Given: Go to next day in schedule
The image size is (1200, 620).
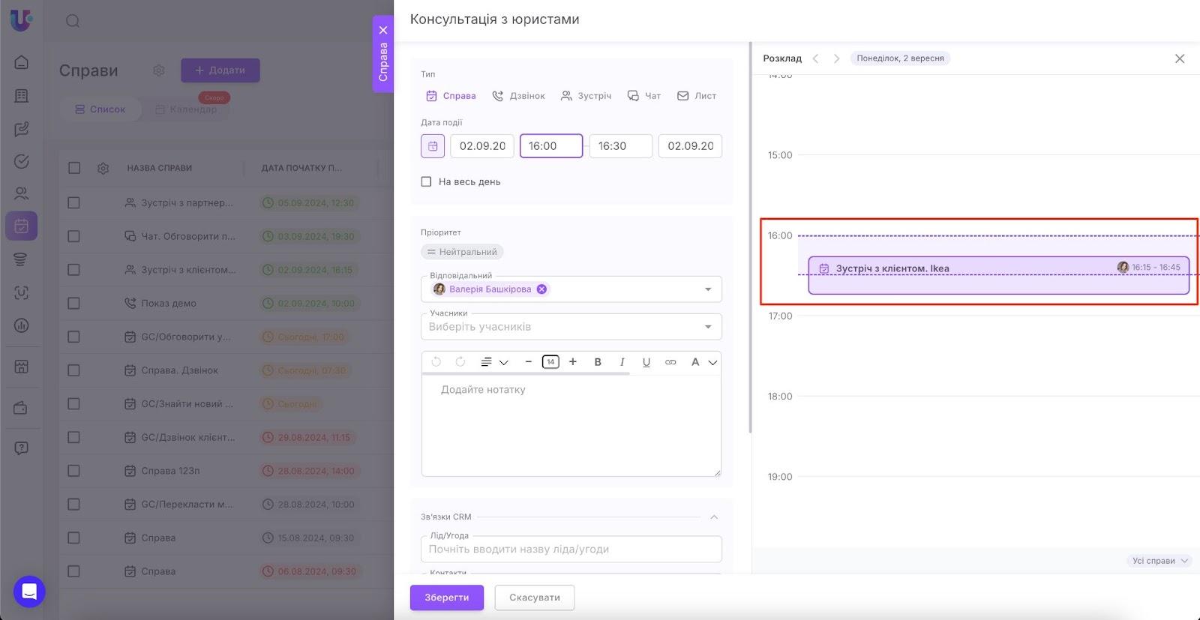Looking at the screenshot, I should click(x=836, y=58).
